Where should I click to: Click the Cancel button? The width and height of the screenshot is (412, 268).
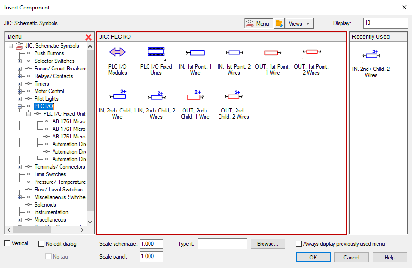click(351, 258)
